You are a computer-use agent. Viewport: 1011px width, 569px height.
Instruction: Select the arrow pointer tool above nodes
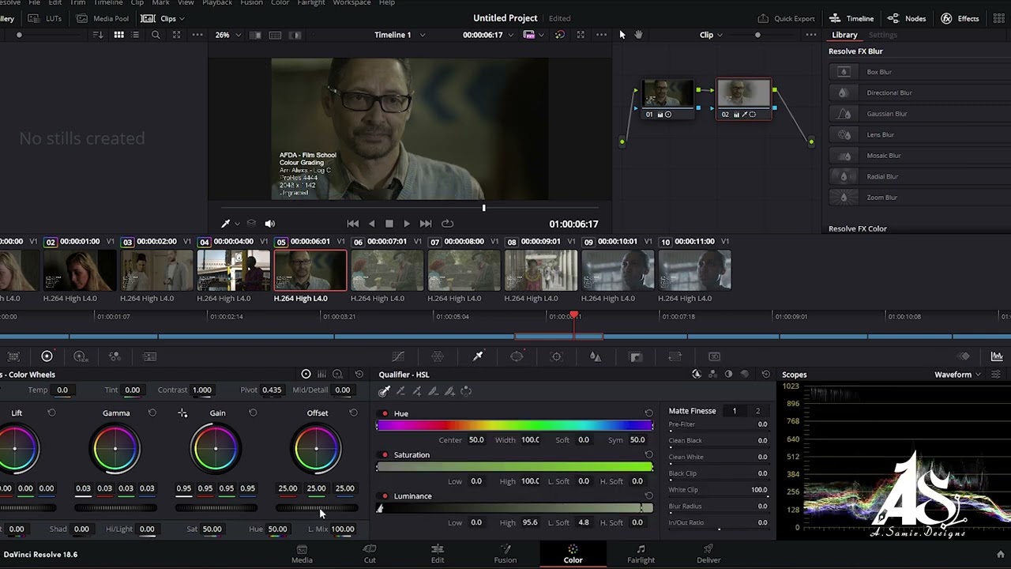click(x=622, y=35)
